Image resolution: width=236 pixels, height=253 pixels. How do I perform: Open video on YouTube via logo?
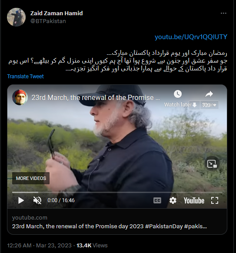194,200
